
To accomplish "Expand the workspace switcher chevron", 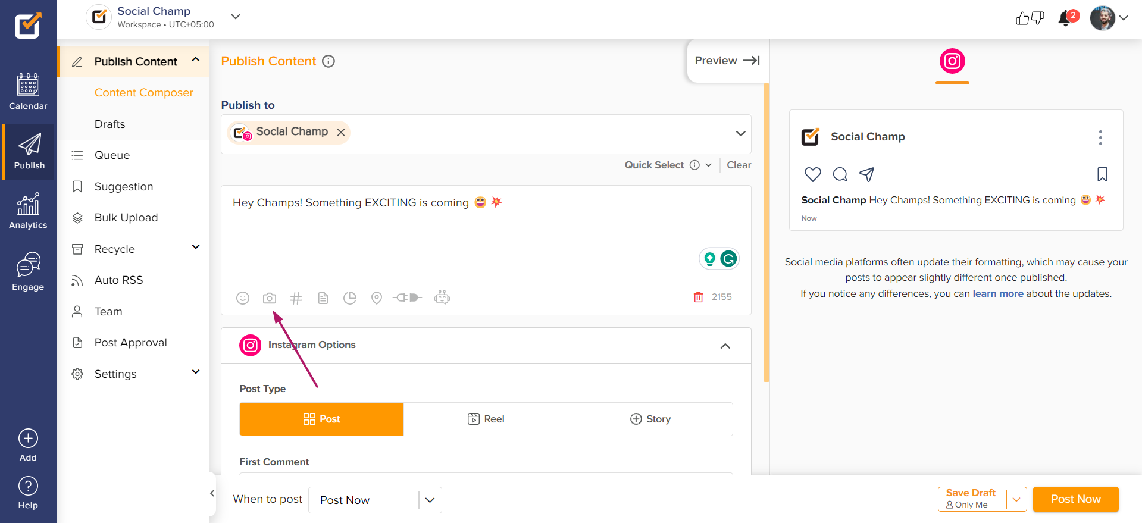I will pyautogui.click(x=236, y=17).
